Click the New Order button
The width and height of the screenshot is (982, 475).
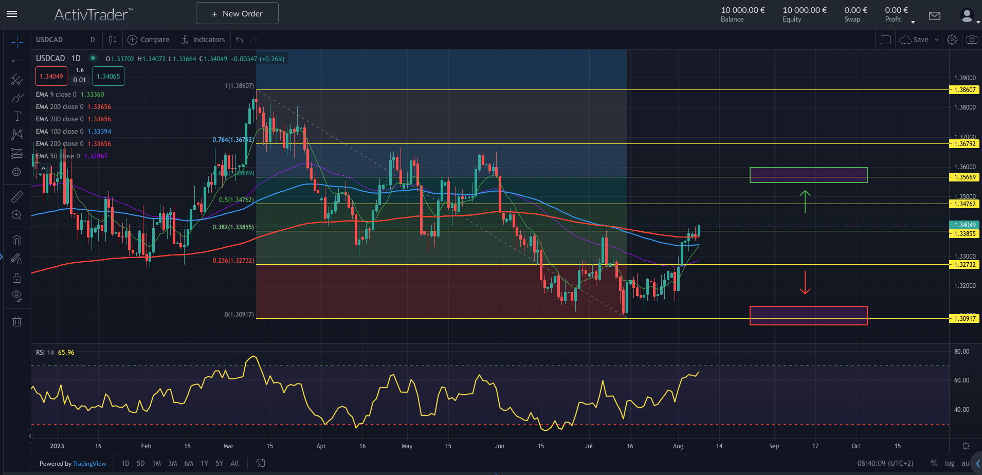click(x=237, y=13)
